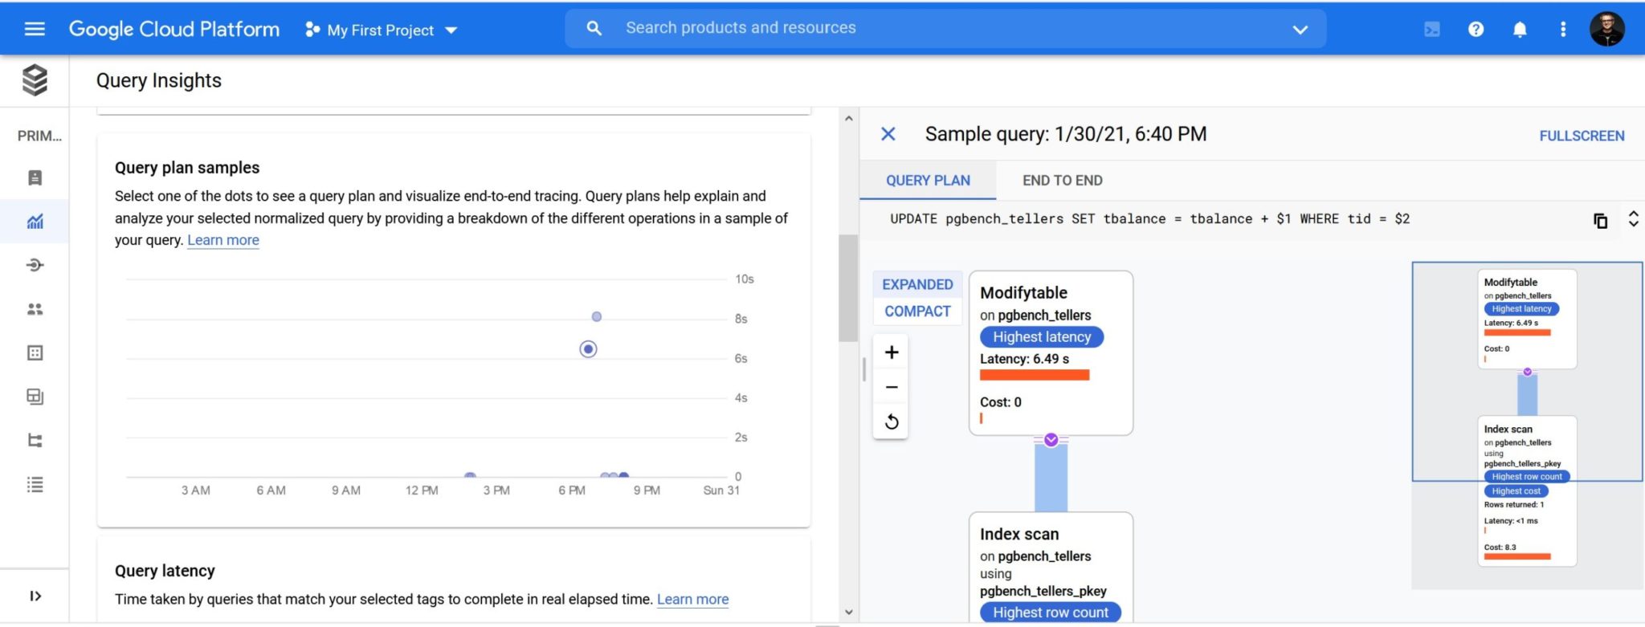Image resolution: width=1645 pixels, height=627 pixels.
Task: Click the panel resize handle divider grip
Action: pos(864,369)
